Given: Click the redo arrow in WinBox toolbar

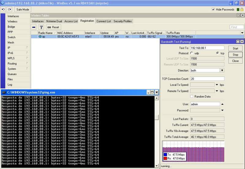Looking at the screenshot, I should pos(9,9).
